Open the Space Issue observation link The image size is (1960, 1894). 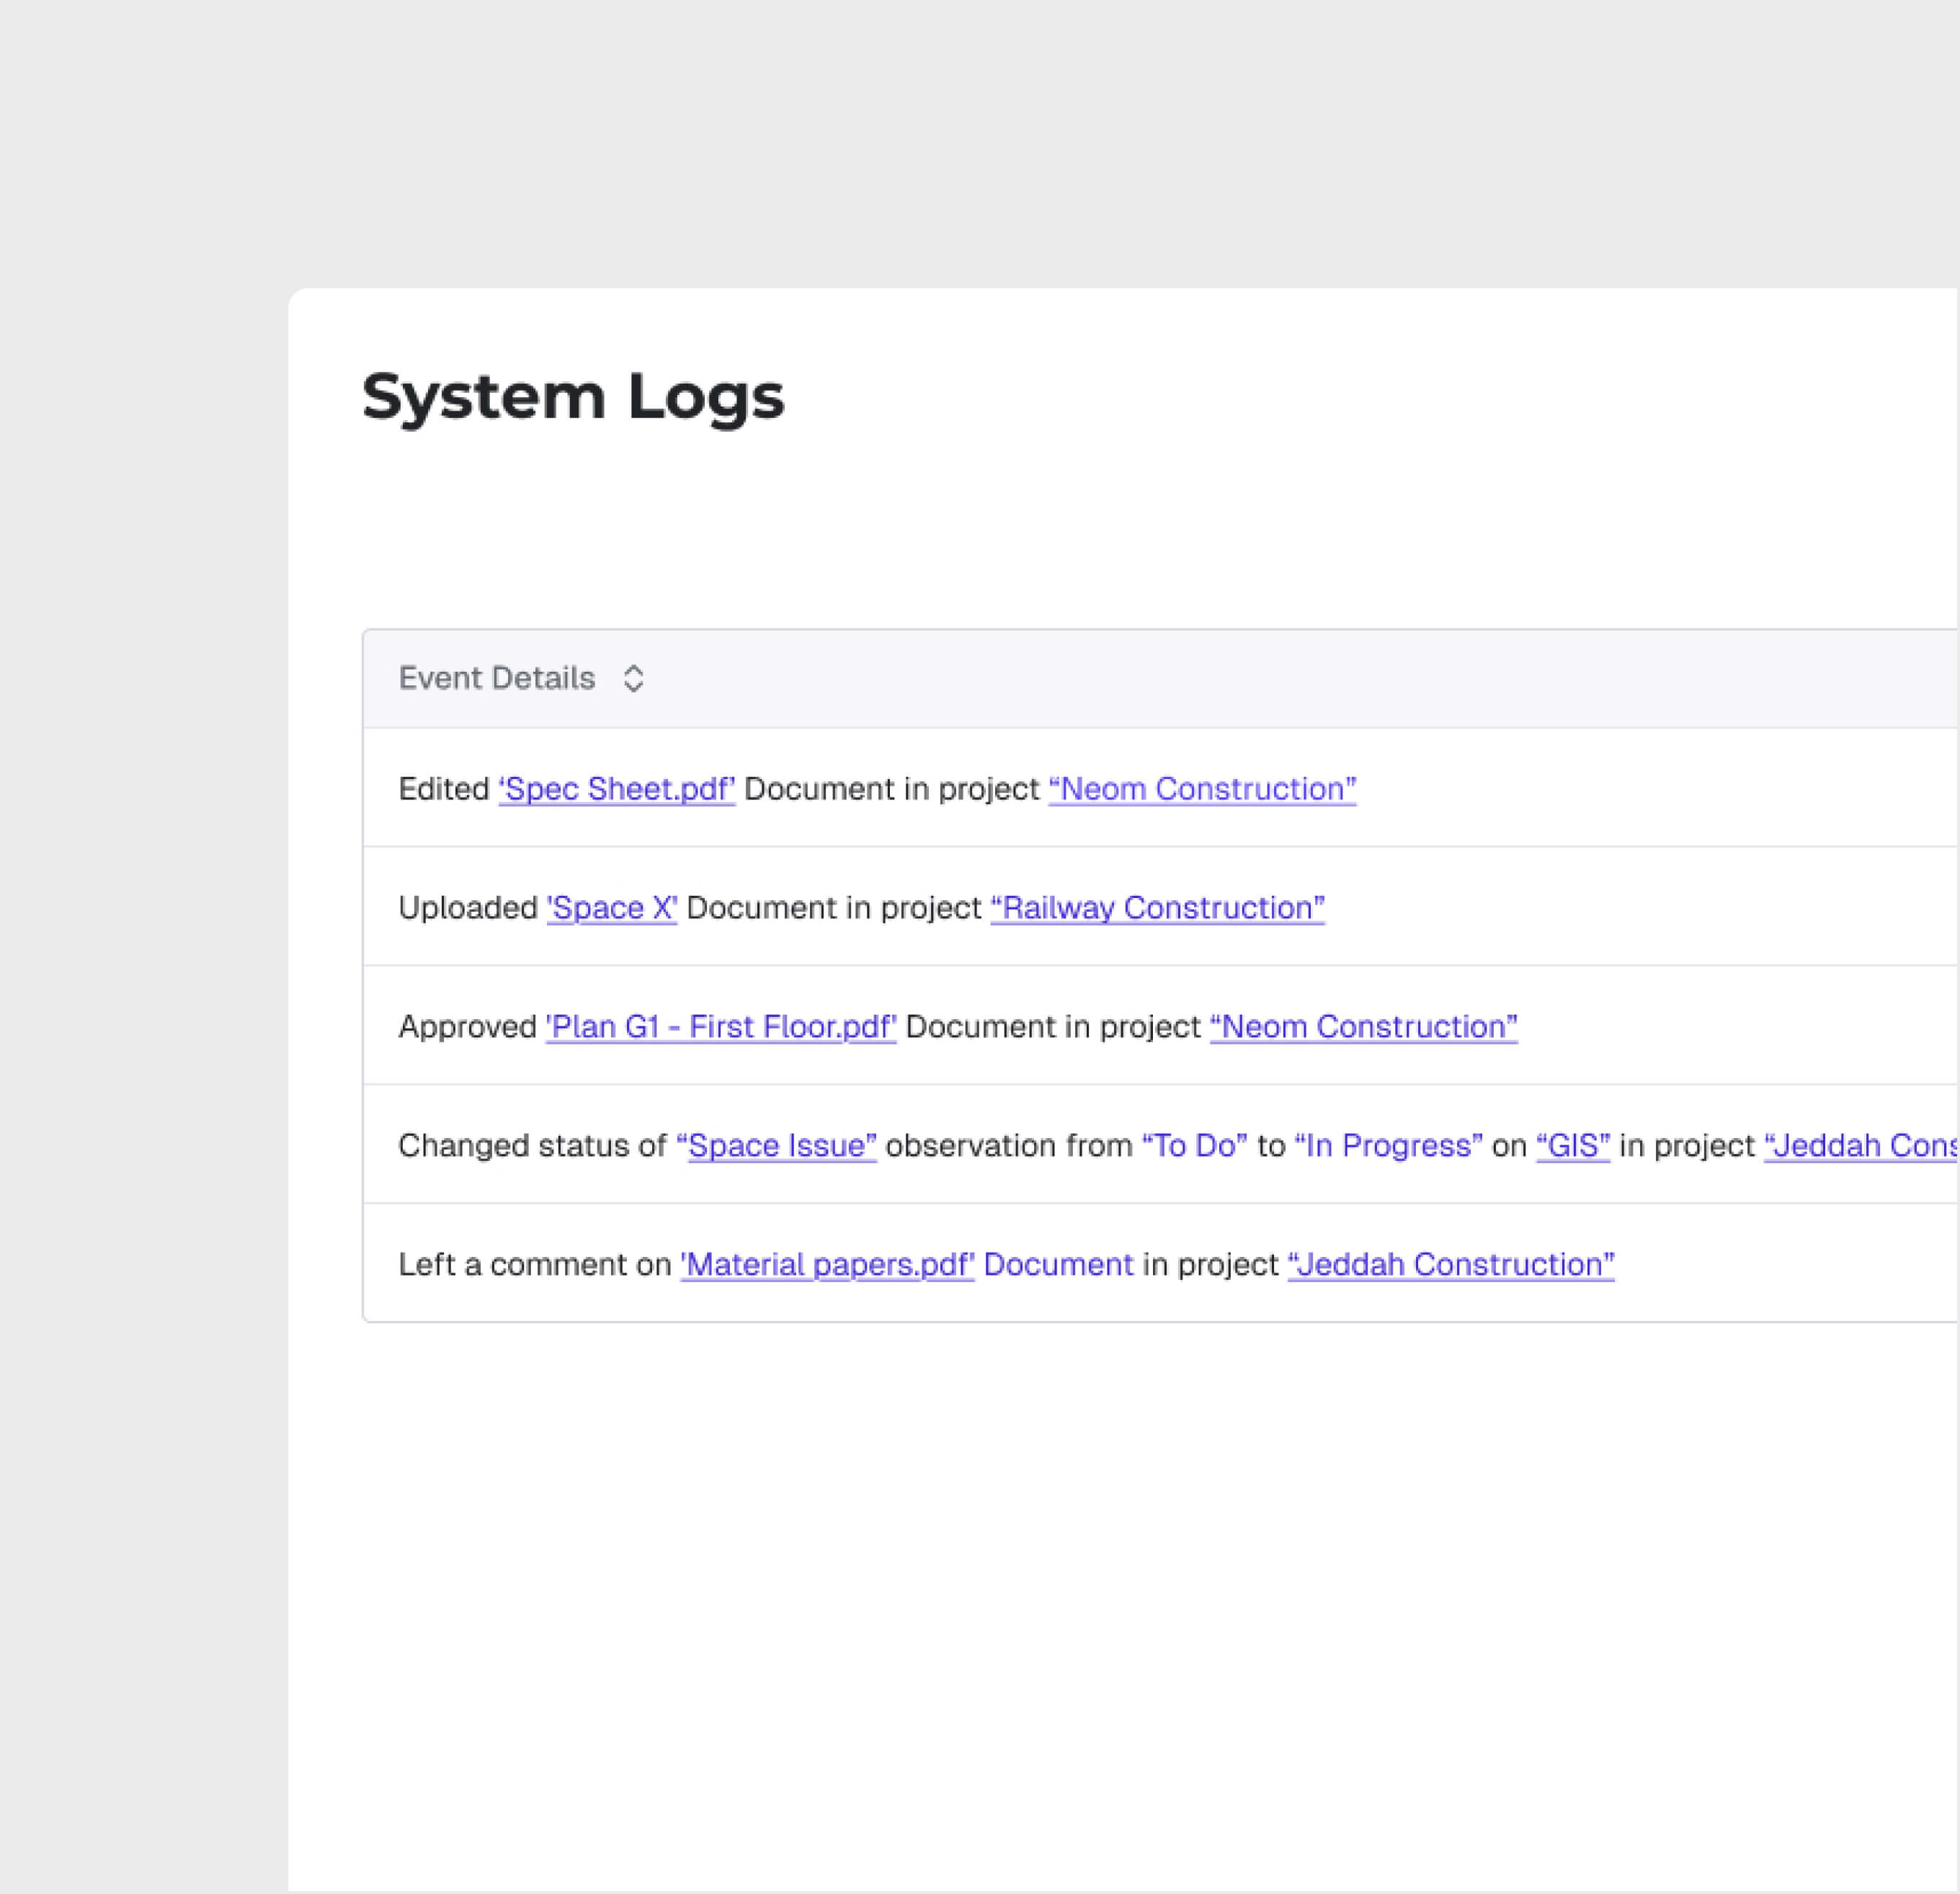pos(776,1146)
